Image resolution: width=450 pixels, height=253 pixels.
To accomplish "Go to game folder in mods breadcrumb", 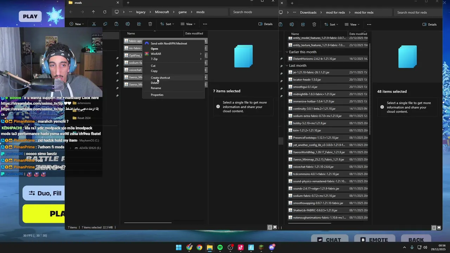I will click(x=182, y=12).
